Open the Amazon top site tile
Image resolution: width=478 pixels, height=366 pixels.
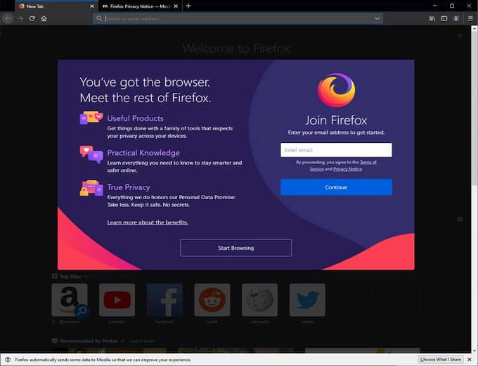[x=70, y=300]
